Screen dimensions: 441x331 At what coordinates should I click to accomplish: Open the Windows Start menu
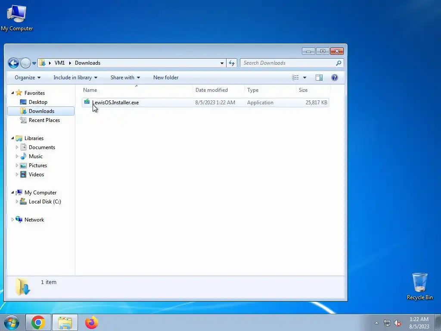click(12, 322)
